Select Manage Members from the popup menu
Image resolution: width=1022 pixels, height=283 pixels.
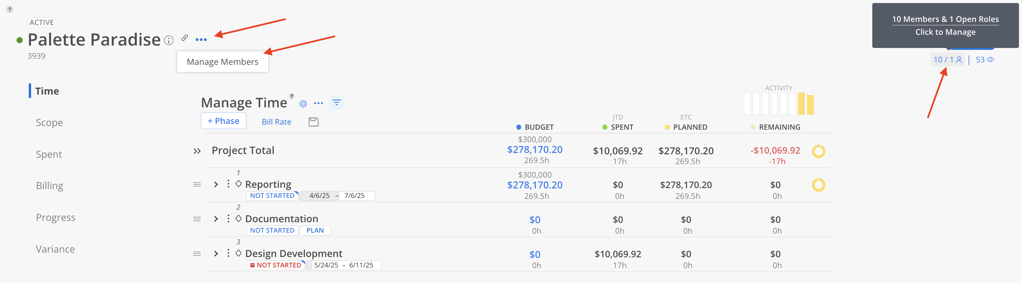pyautogui.click(x=223, y=62)
